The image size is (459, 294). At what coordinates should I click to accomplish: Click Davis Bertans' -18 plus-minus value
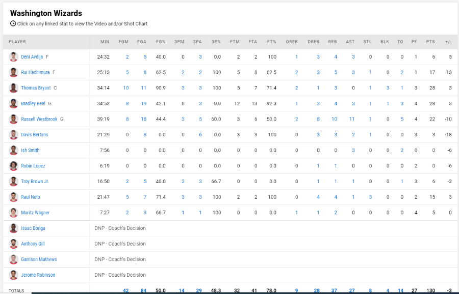tap(448, 135)
